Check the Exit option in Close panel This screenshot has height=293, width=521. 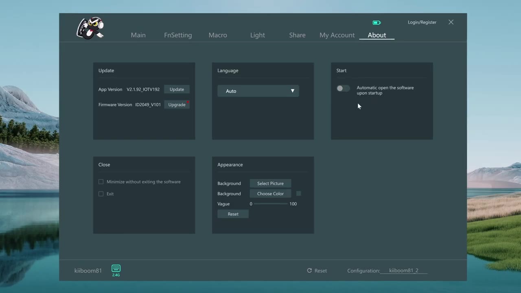tap(101, 194)
